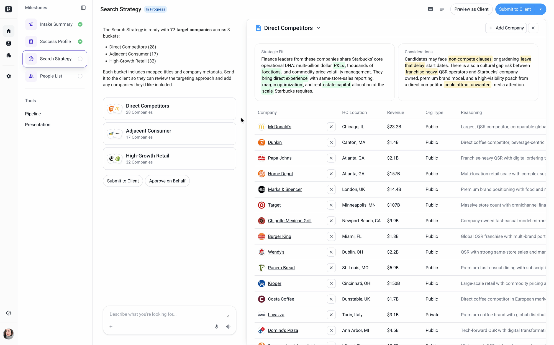Image resolution: width=554 pixels, height=345 pixels.
Task: Click the Intake Summary completed checkmark
Action: click(80, 24)
